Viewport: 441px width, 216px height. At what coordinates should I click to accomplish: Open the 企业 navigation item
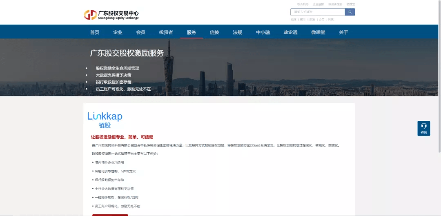pyautogui.click(x=118, y=32)
